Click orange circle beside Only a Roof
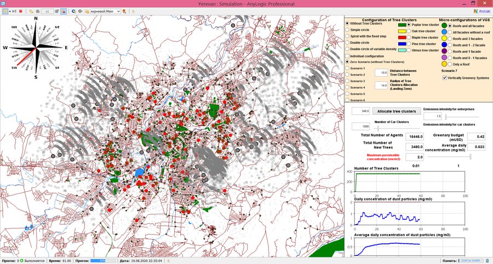493x264 pixels. coord(444,64)
